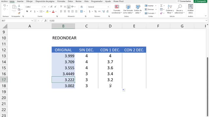Viewport: 209px width, 117px height.
Task: Increase the cell indent
Action: point(76,11)
